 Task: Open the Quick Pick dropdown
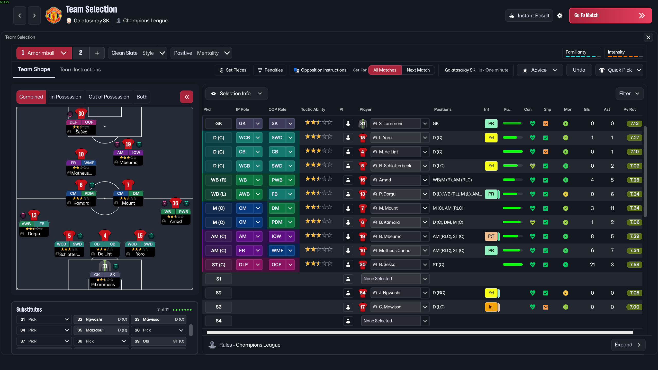(619, 70)
